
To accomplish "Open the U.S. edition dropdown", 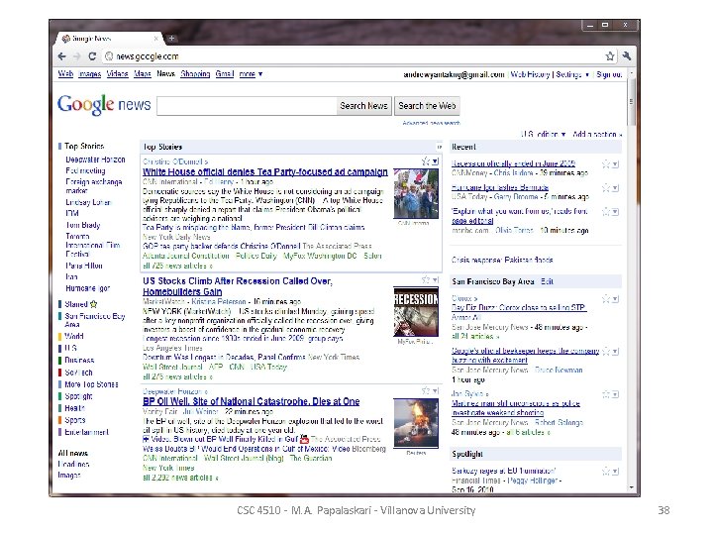I will pyautogui.click(x=544, y=134).
